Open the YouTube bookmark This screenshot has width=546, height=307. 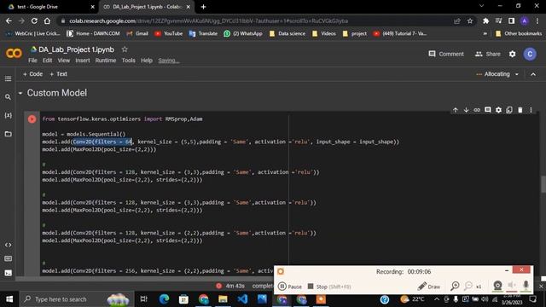click(169, 33)
